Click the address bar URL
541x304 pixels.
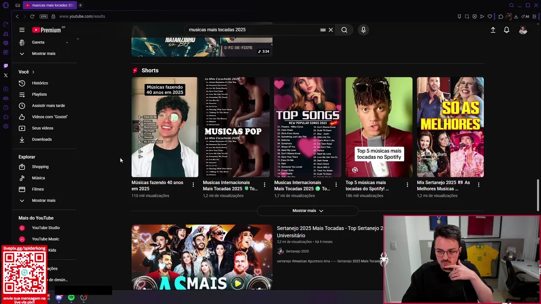coord(82,16)
